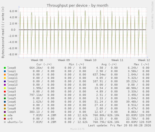
Task: Click the Week 10 axis label
Action: pos(90,60)
